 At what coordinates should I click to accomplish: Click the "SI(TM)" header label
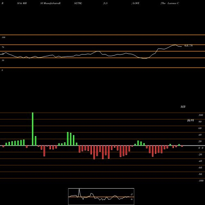pyautogui.click(x=78, y=3)
